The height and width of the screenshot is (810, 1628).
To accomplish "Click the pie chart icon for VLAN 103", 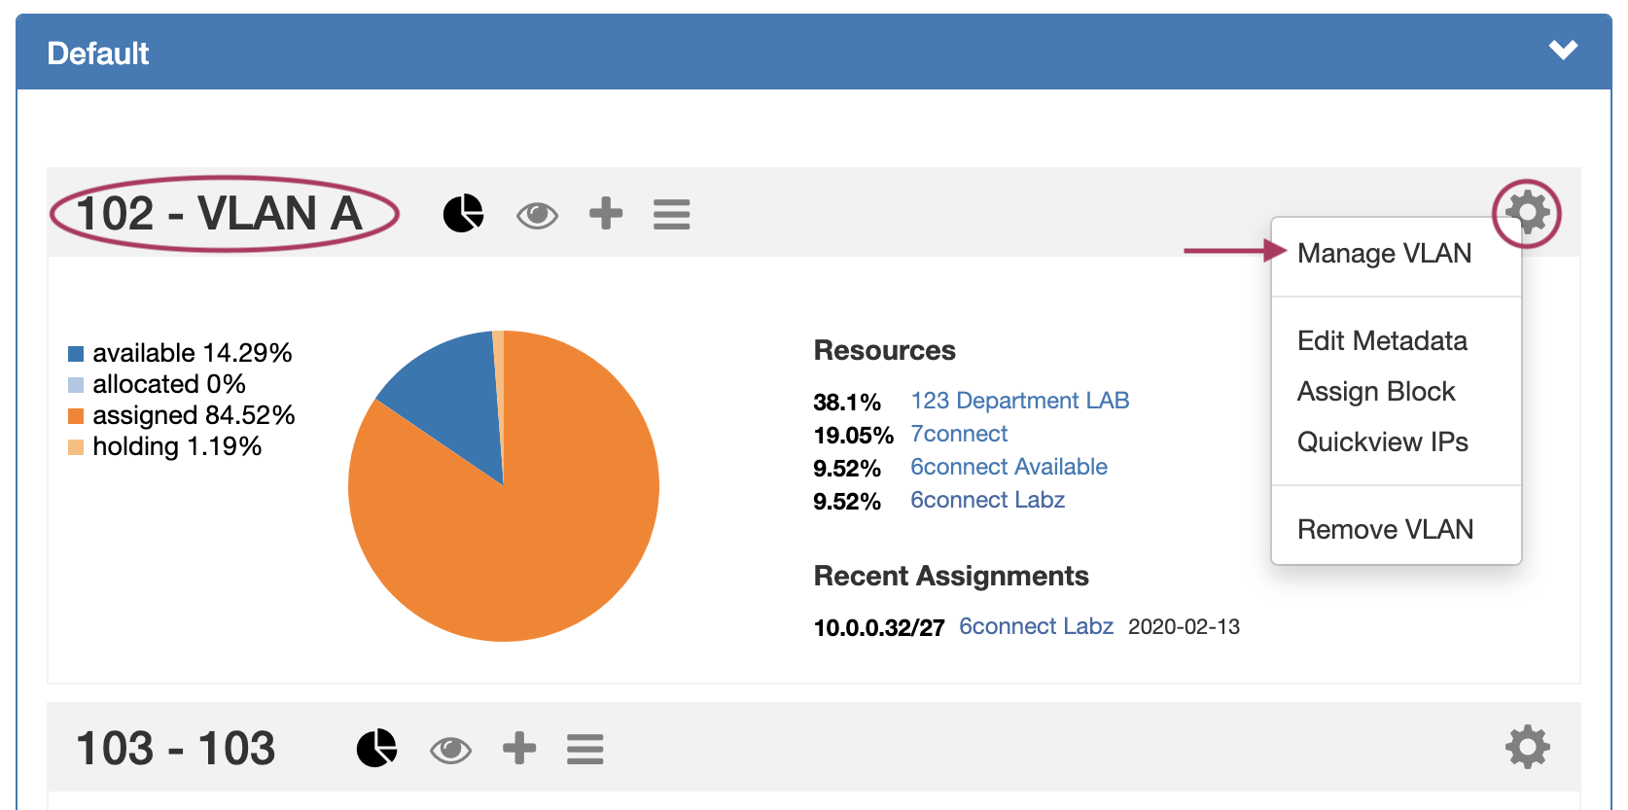I will click(x=376, y=748).
